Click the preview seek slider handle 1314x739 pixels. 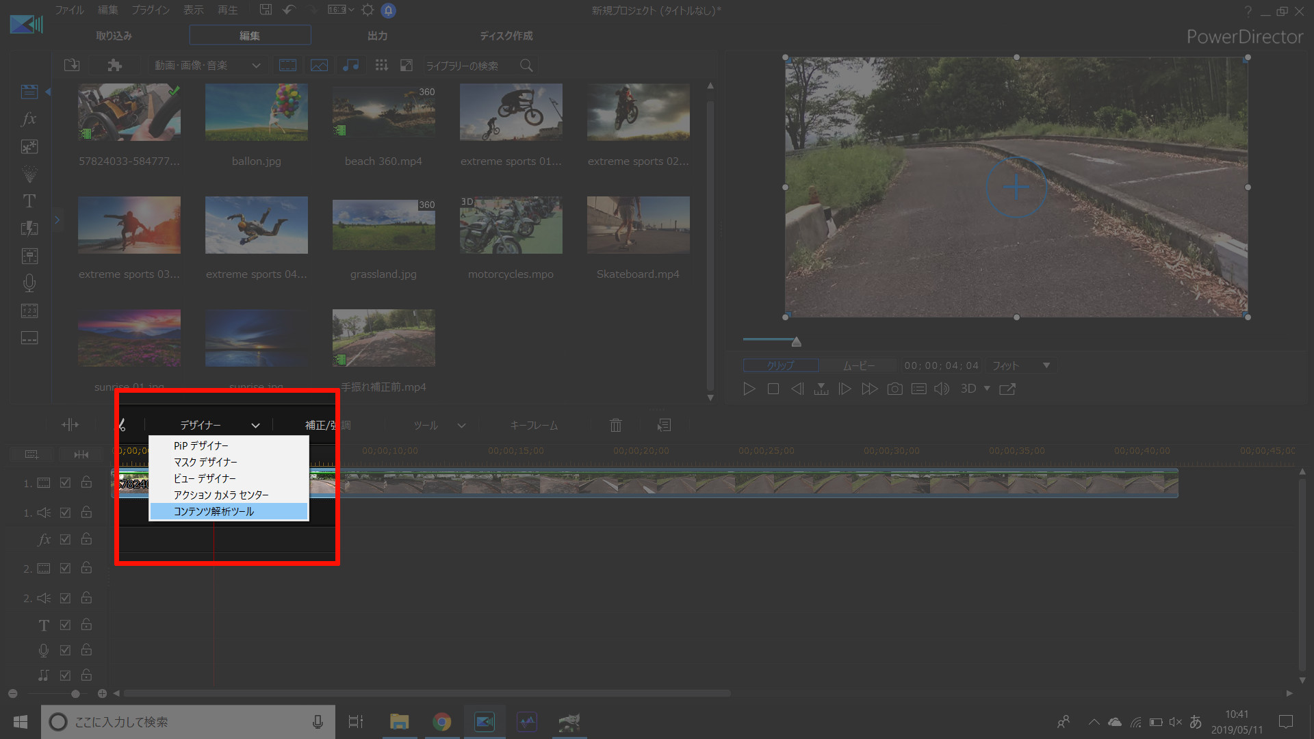pyautogui.click(x=796, y=341)
